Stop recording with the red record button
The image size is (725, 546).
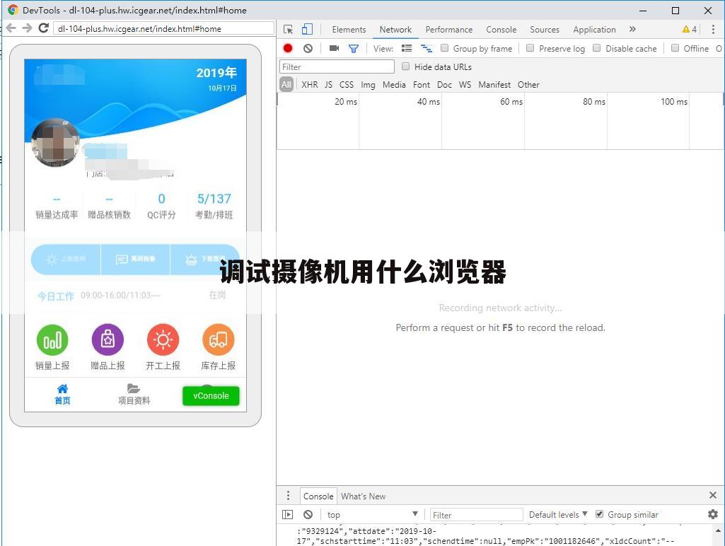(x=288, y=48)
